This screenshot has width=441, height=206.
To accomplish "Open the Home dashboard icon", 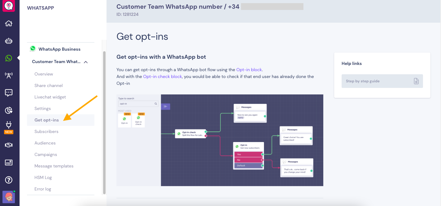I will pos(9,23).
